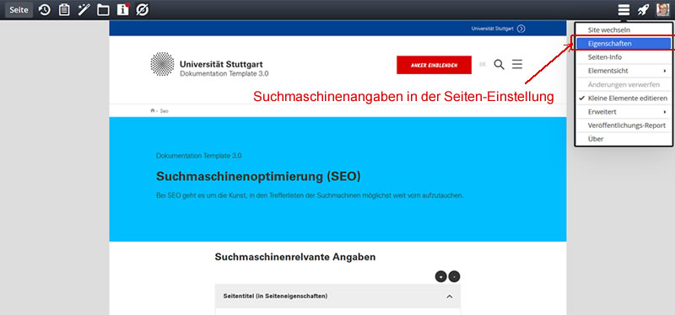This screenshot has height=315, width=675.
Task: Click the crossed-circle hide icon
Action: click(x=143, y=10)
